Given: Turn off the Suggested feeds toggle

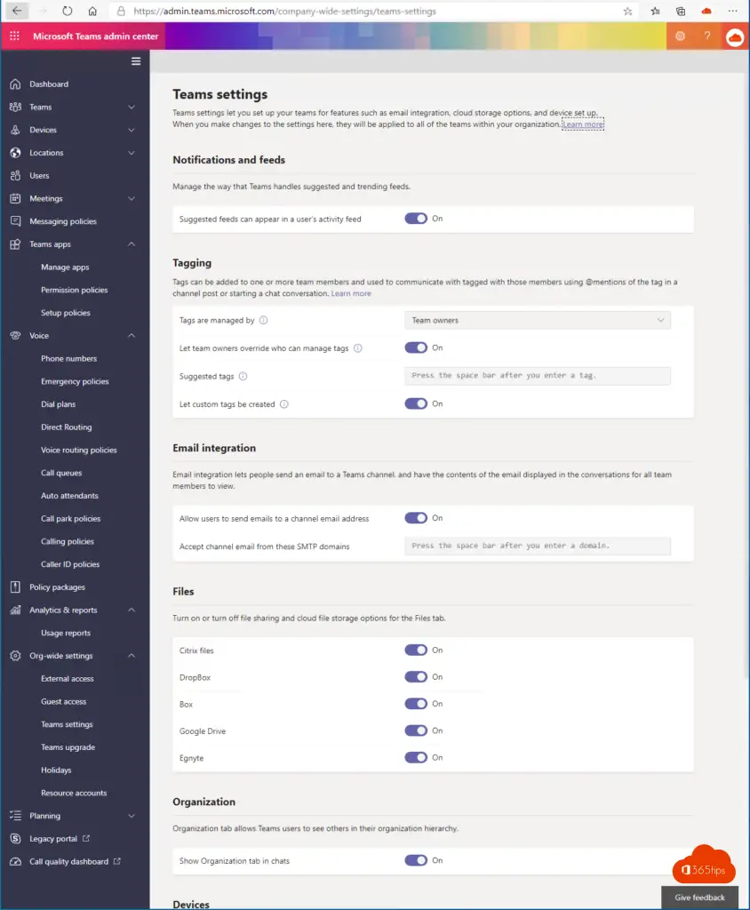Looking at the screenshot, I should (x=416, y=219).
